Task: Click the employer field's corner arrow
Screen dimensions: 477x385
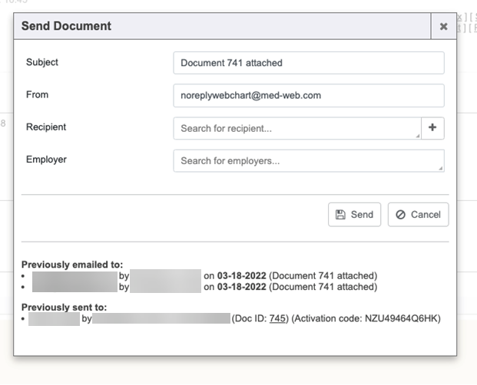Action: 440,168
